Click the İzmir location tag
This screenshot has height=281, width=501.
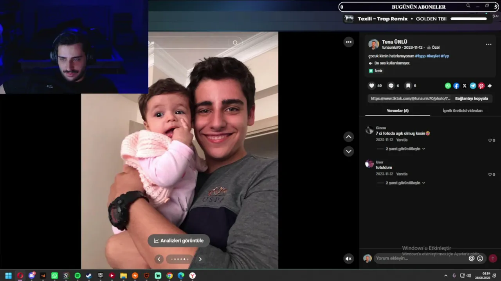(376, 71)
